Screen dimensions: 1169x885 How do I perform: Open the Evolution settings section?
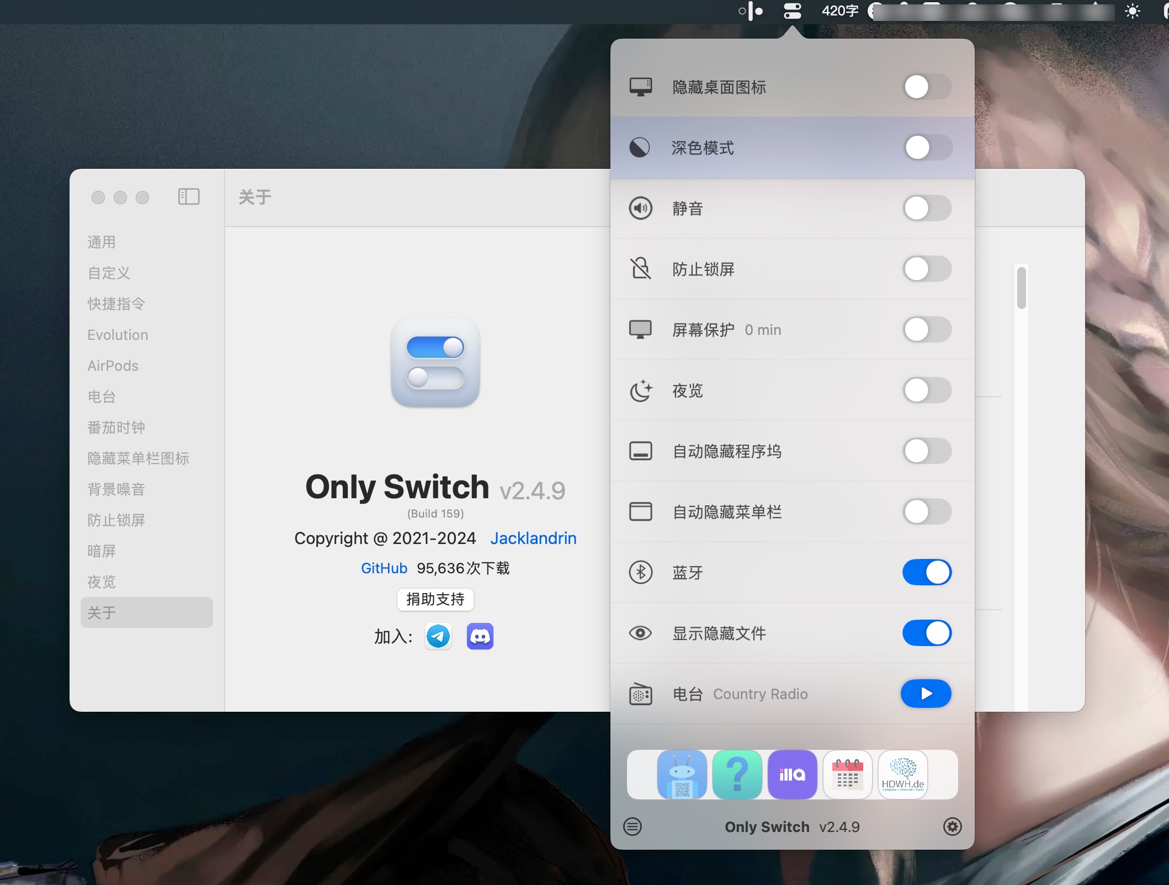[x=118, y=335]
